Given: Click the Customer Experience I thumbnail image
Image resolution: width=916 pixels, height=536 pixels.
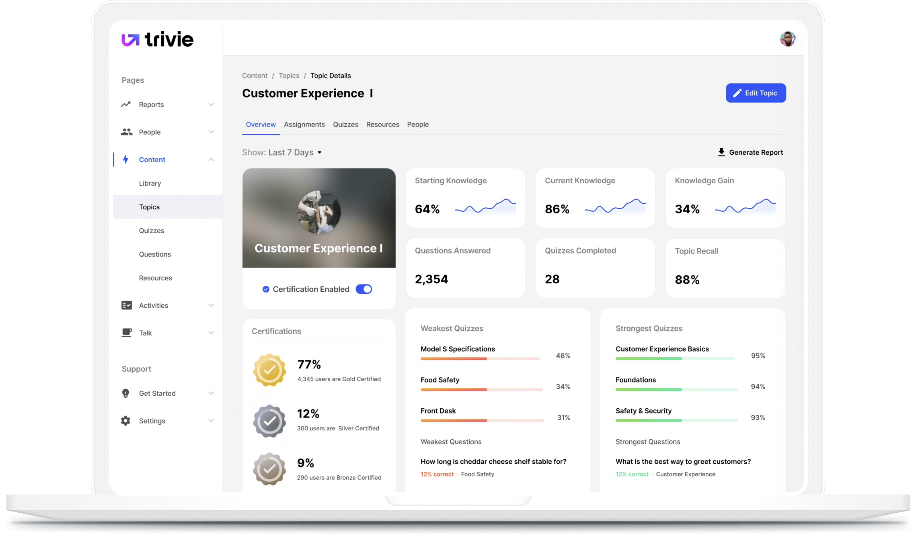Looking at the screenshot, I should (x=318, y=218).
